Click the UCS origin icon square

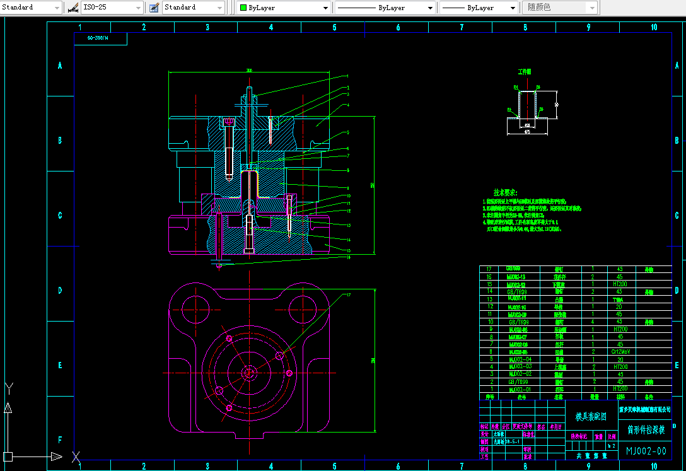click(x=8, y=456)
